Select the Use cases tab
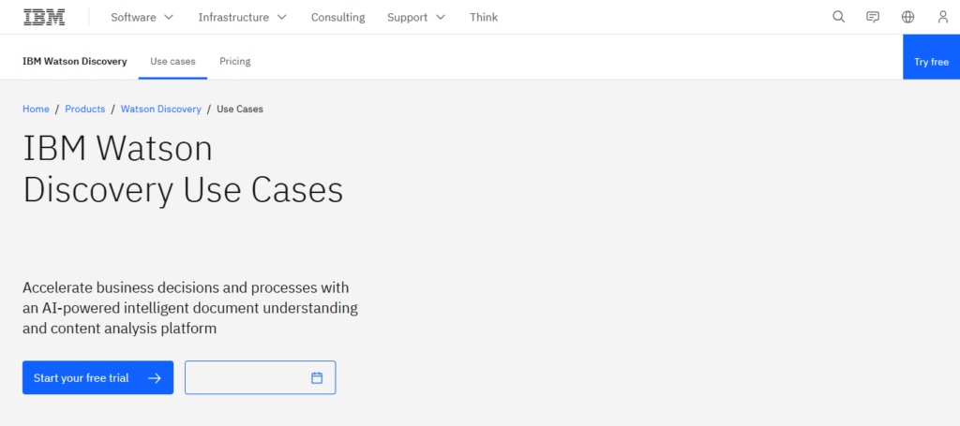960x426 pixels. point(172,61)
